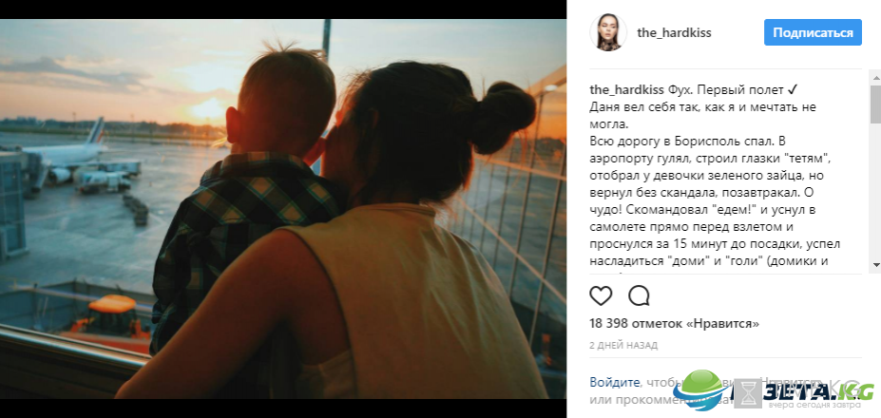
Task: View the 18 398 отметок «Нравится» likes list
Action: point(674,324)
